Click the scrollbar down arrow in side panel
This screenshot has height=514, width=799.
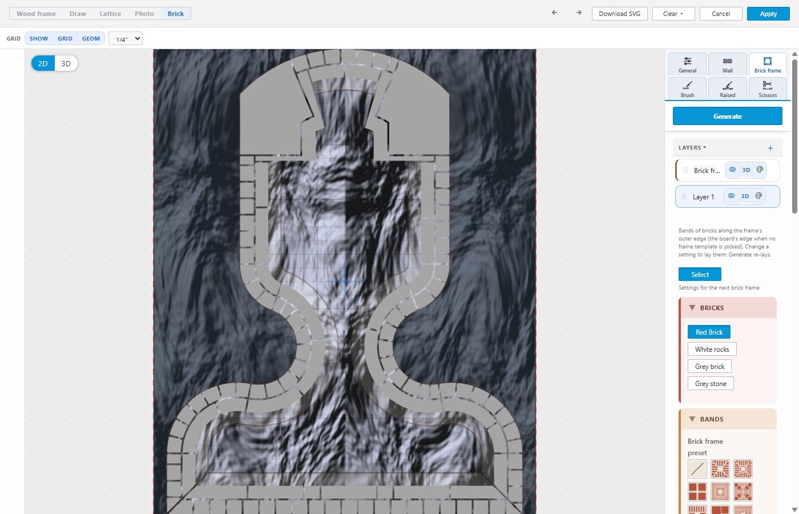(794, 509)
